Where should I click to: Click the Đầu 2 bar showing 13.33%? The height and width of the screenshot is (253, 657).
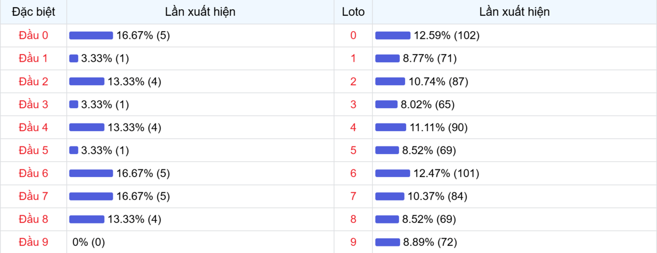[x=87, y=81]
